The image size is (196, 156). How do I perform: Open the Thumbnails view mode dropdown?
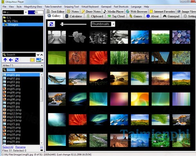coord(113,24)
